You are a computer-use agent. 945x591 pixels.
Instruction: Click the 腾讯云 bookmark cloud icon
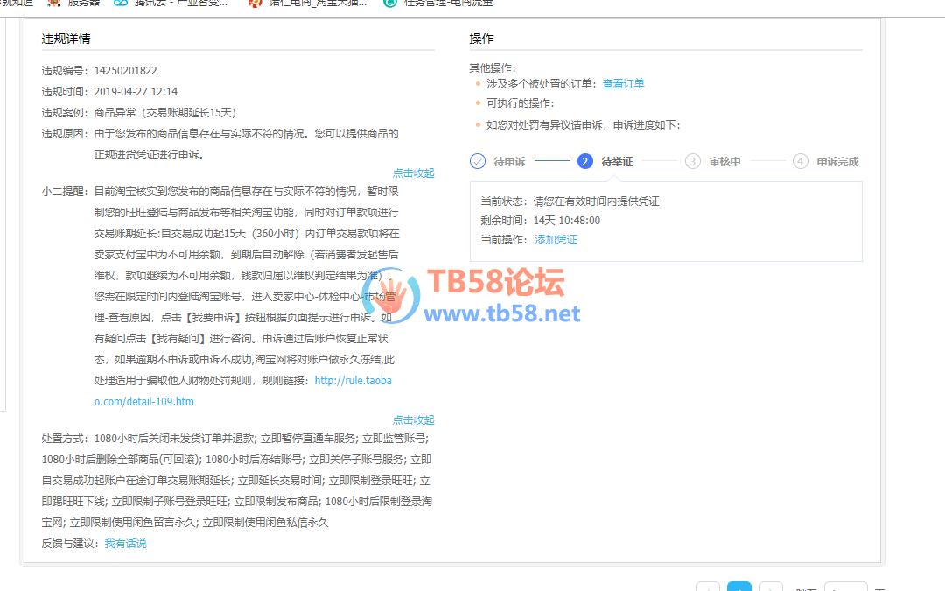[x=121, y=3]
